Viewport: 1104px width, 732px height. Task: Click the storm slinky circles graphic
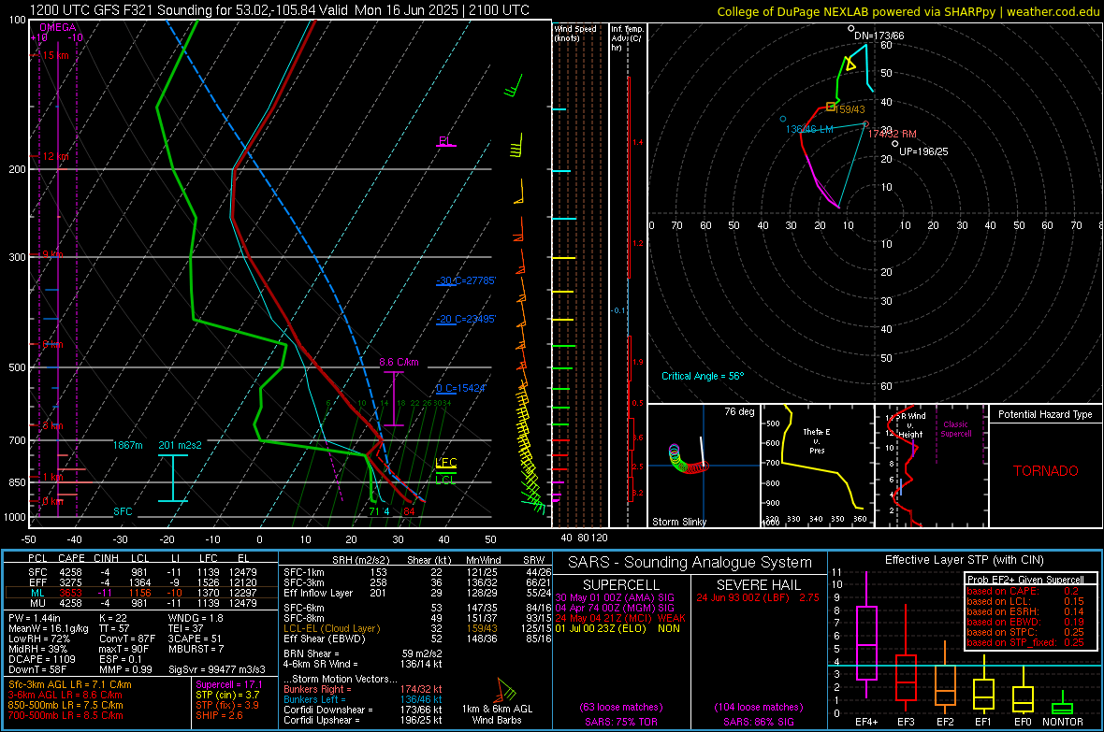point(687,458)
